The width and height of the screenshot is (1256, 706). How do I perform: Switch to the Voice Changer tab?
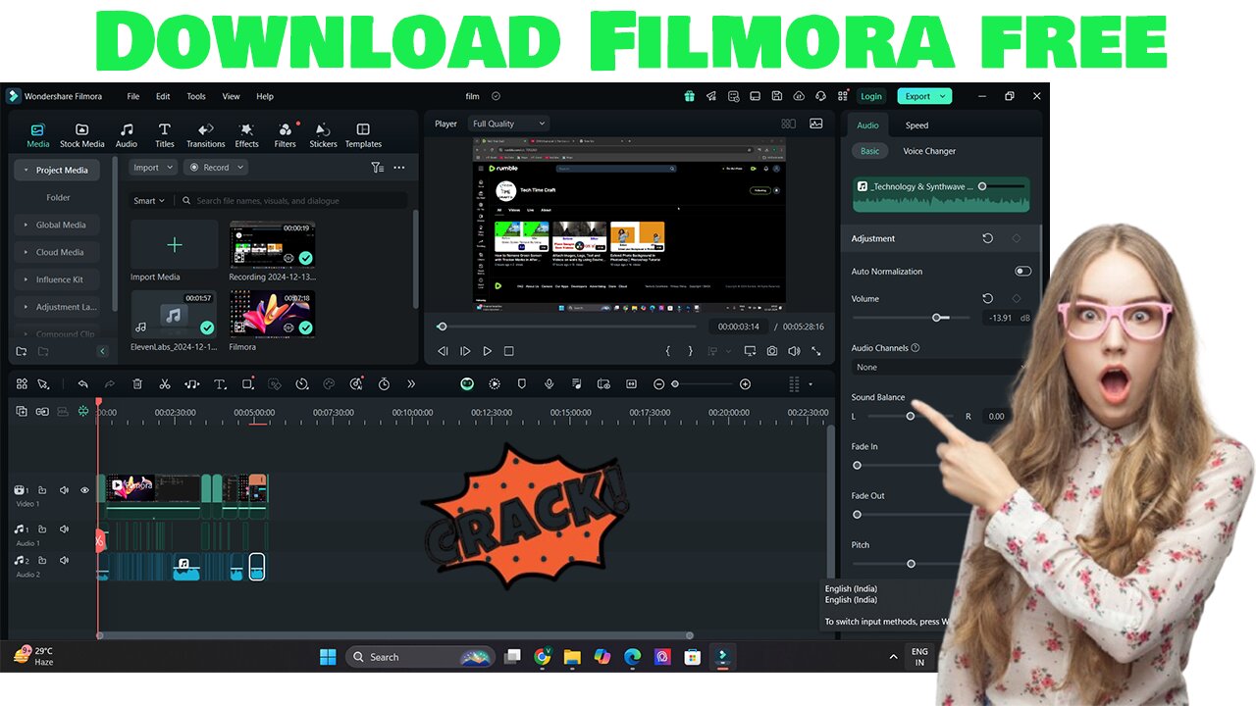click(x=929, y=151)
